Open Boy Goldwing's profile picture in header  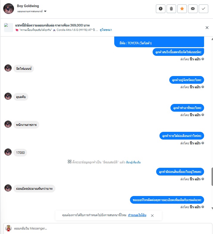pyautogui.click(x=9, y=9)
